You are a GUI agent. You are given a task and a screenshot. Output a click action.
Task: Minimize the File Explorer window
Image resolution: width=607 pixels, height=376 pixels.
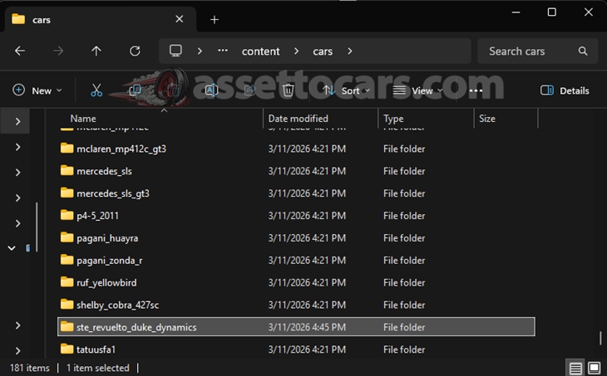tap(516, 12)
